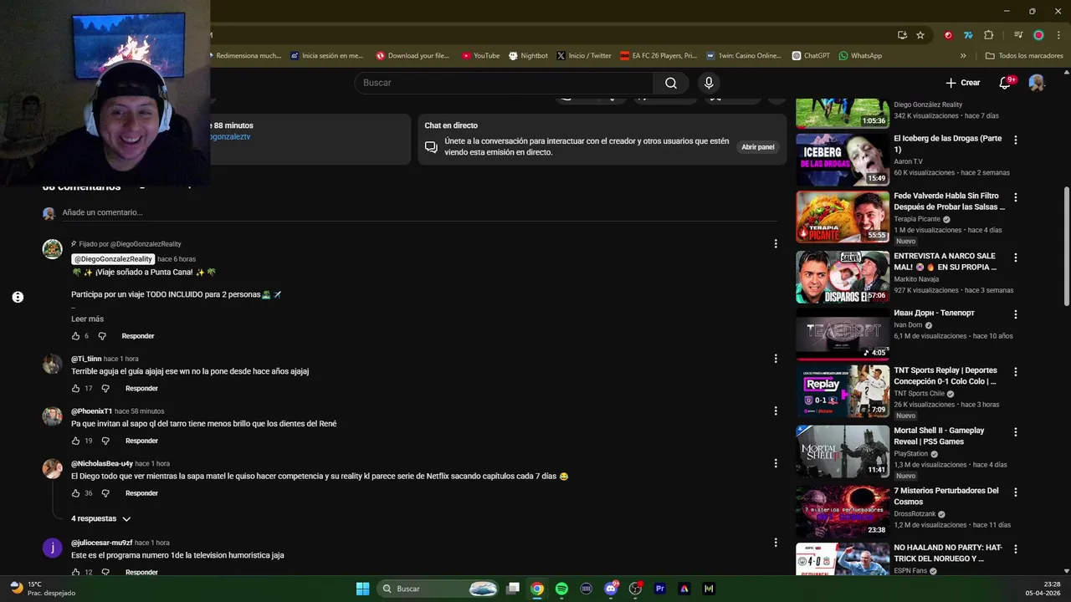
Task: Click Crear button on YouTube
Action: point(962,83)
